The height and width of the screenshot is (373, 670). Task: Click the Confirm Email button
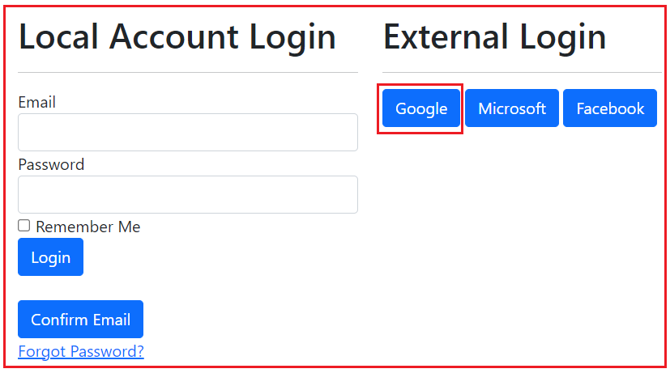coord(80,319)
